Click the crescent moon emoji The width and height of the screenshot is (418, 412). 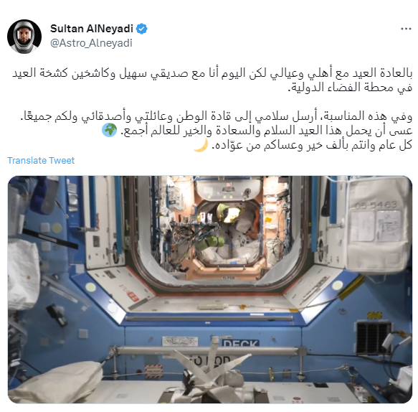(201, 145)
